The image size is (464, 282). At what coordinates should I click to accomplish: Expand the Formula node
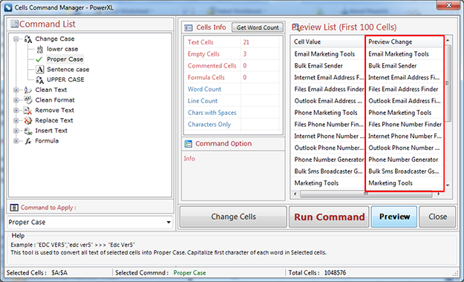click(16, 141)
